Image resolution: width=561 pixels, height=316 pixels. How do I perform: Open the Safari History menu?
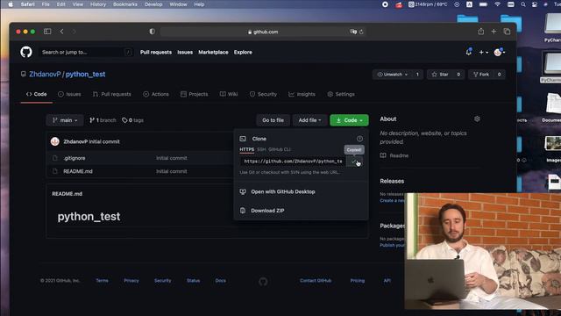coord(98,4)
